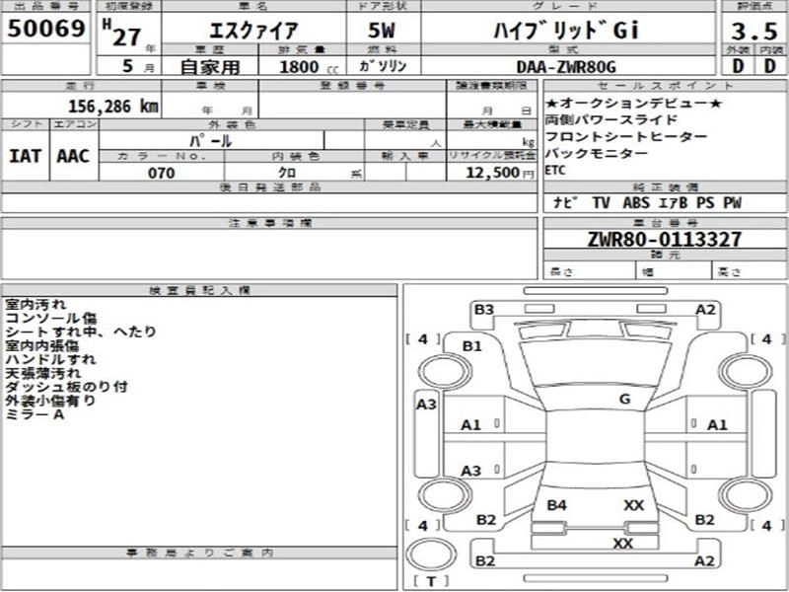Click the interior color クロ
Image resolution: width=789 pixels, height=592 pixels.
click(287, 173)
